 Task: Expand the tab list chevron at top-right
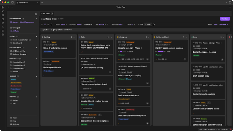[x=226, y=2]
